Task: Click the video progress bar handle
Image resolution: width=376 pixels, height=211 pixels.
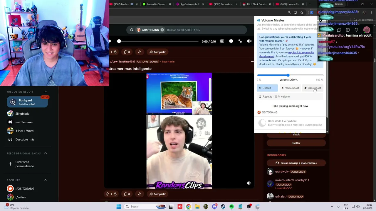Action: tap(119, 41)
